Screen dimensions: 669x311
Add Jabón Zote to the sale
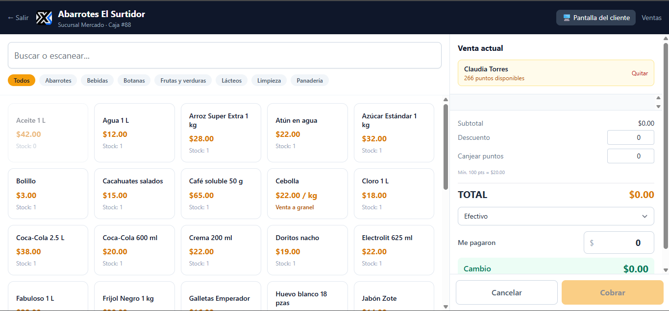coord(394,296)
